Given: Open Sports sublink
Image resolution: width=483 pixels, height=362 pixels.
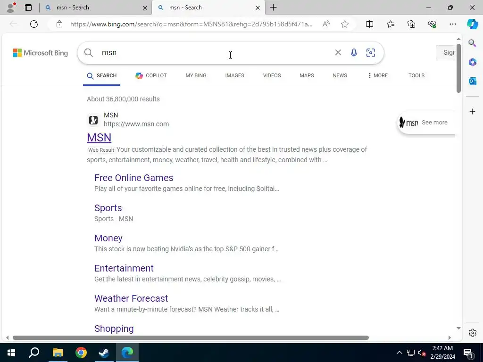Looking at the screenshot, I should 108,208.
